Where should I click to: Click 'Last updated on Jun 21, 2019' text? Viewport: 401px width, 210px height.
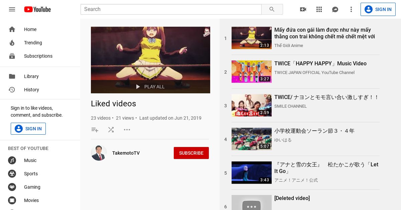pyautogui.click(x=170, y=118)
